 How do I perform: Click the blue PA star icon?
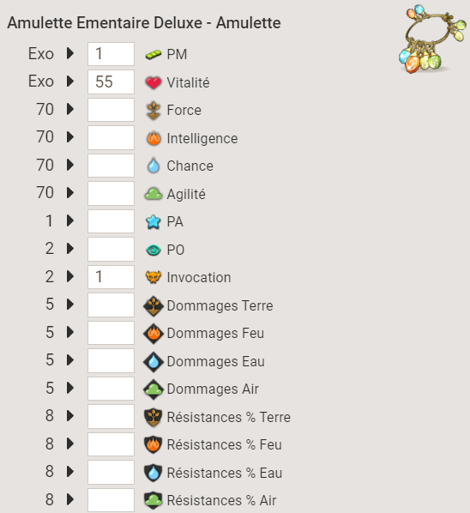pyautogui.click(x=153, y=222)
